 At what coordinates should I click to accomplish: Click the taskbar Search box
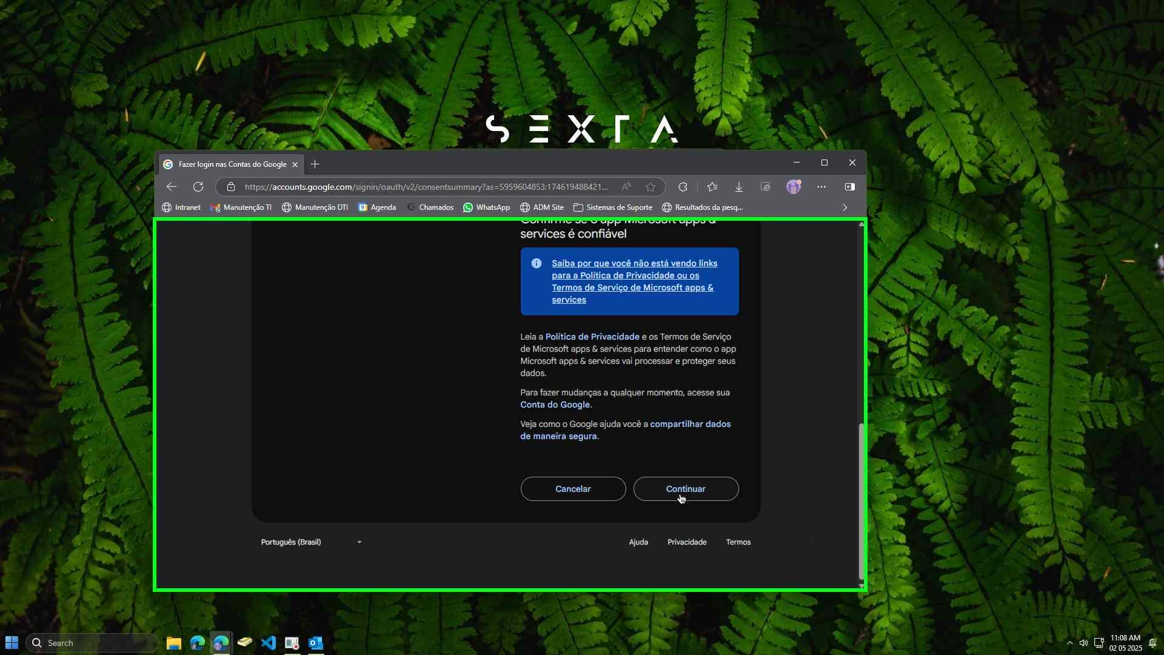coord(92,643)
